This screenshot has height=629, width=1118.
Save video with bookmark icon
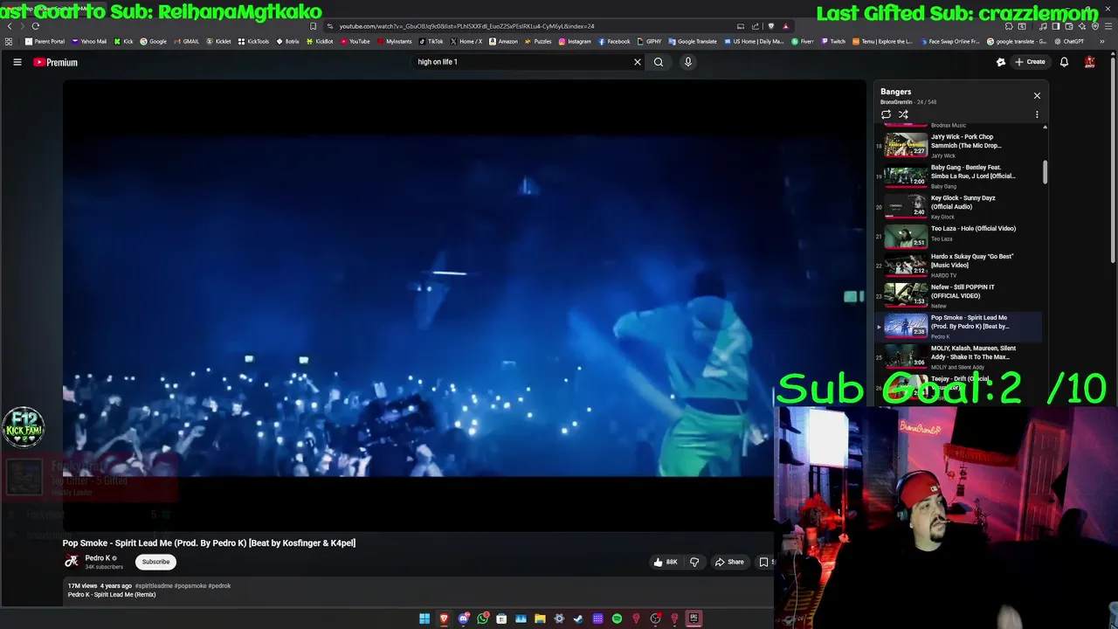763,562
